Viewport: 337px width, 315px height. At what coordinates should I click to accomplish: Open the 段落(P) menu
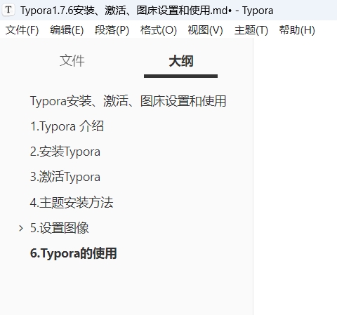[x=112, y=30]
